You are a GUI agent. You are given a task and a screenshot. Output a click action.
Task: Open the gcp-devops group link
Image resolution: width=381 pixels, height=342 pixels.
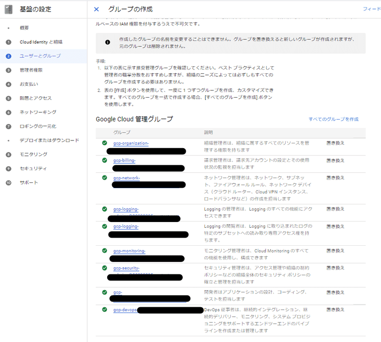tap(125, 310)
